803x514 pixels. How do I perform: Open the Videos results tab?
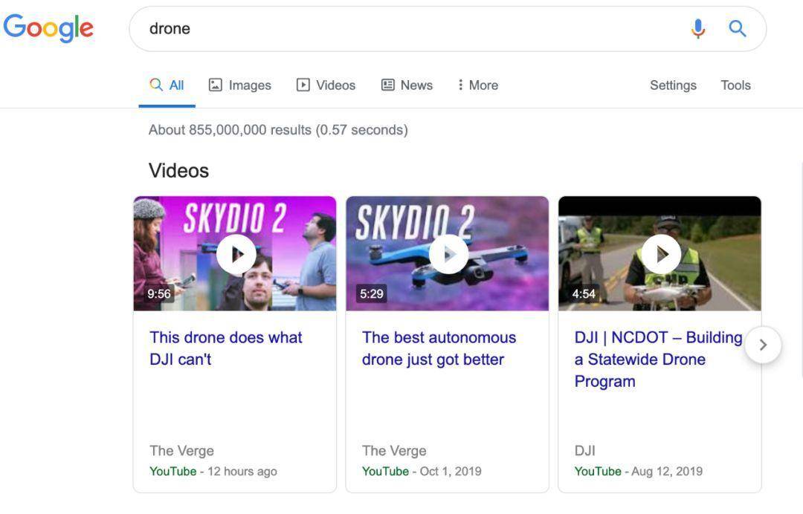326,85
